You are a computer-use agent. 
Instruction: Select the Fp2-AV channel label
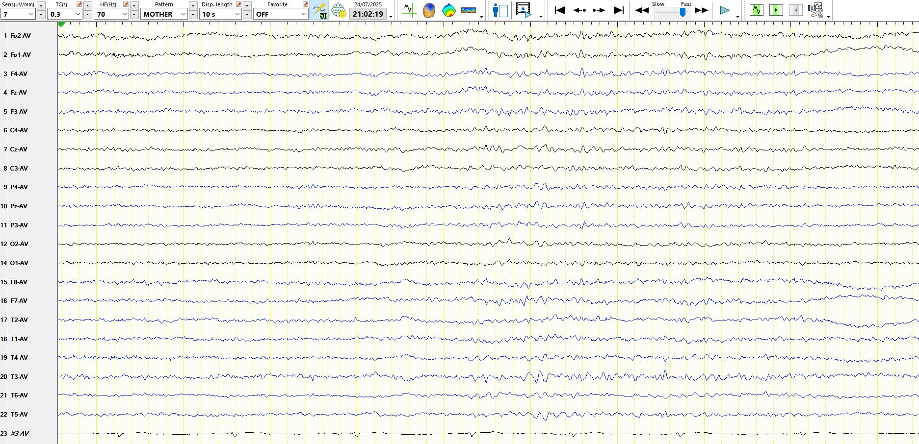pos(21,36)
